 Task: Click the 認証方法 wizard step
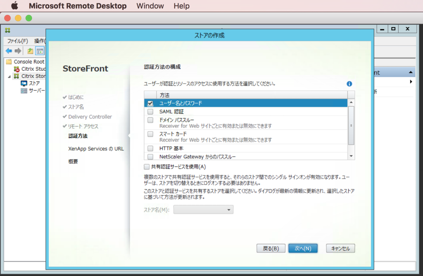click(x=78, y=136)
